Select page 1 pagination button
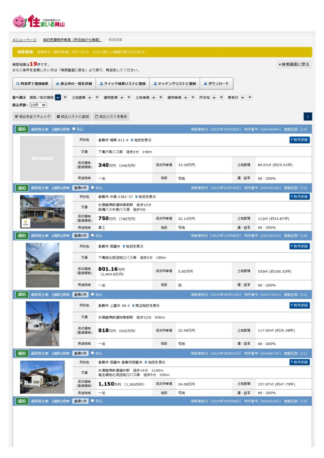Viewport: 324px width, 458px height. pos(307,117)
